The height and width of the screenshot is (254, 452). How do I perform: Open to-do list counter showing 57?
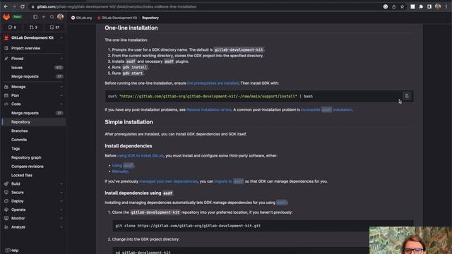[x=54, y=28]
